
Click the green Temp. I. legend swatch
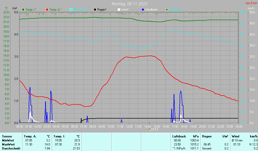(x=23, y=10)
